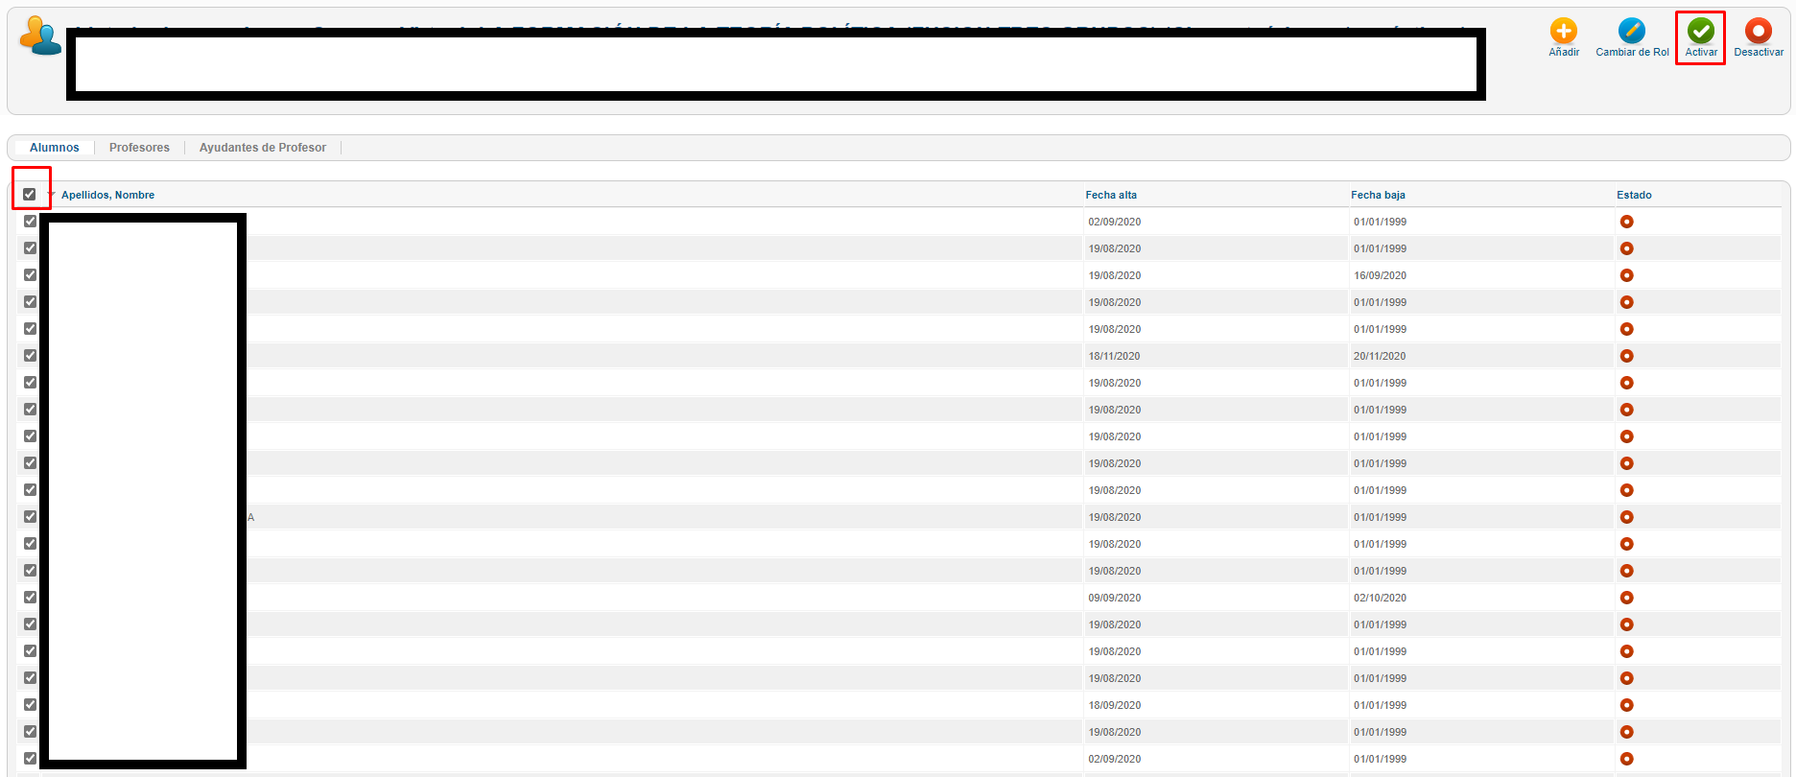Click status icon for row with alta 09/09/2020
The width and height of the screenshot is (1796, 777).
pyautogui.click(x=1626, y=598)
